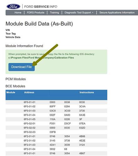
Task: Open FDRS Products in navigation bar
Action: click(x=36, y=12)
